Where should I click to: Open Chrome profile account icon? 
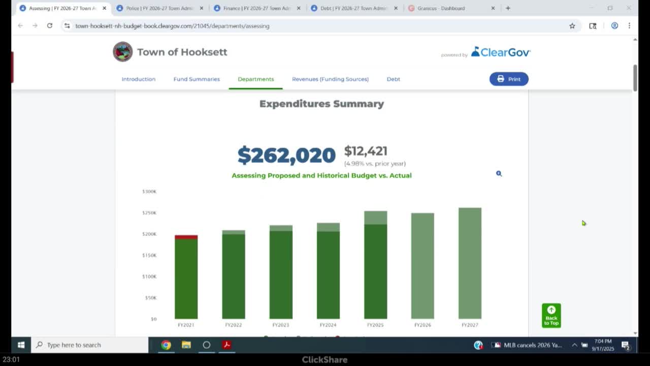[x=614, y=26]
